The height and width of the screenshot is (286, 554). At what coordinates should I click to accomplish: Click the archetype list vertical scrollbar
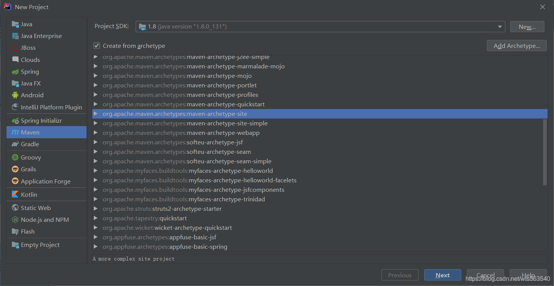(x=545, y=152)
